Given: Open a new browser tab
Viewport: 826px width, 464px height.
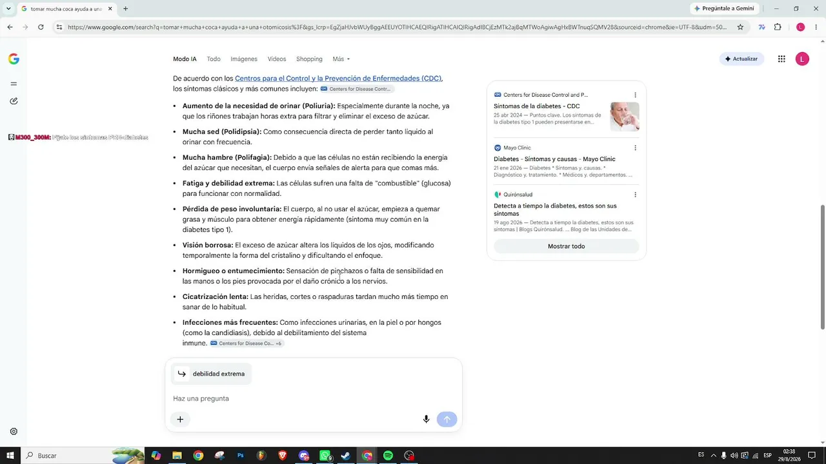Looking at the screenshot, I should [x=125, y=9].
